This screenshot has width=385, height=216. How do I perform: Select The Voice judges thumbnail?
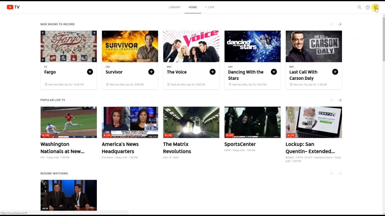click(191, 46)
